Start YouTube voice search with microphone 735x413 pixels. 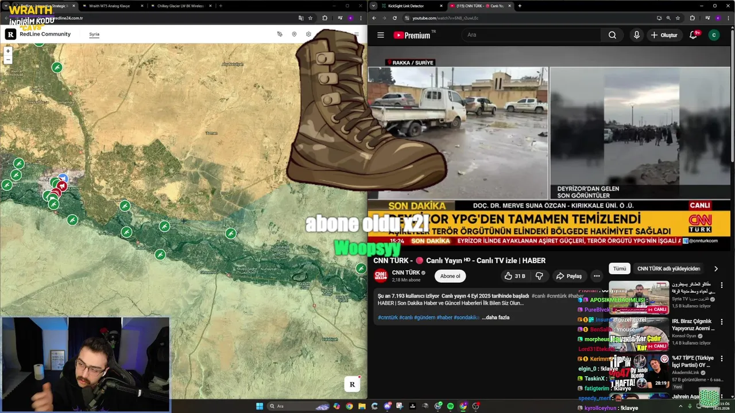click(636, 35)
